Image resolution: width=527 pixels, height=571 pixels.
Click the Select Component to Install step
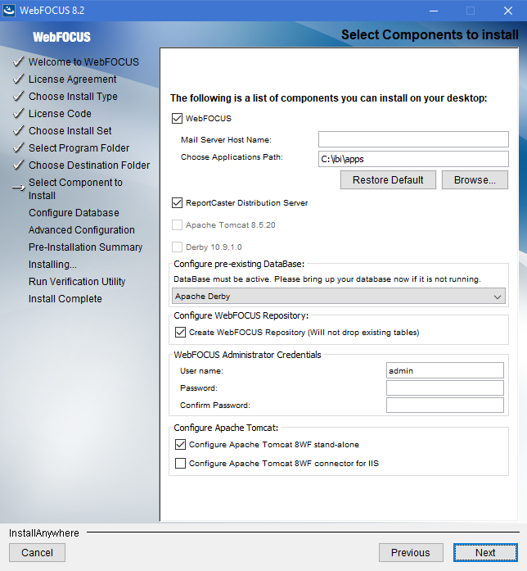[75, 189]
